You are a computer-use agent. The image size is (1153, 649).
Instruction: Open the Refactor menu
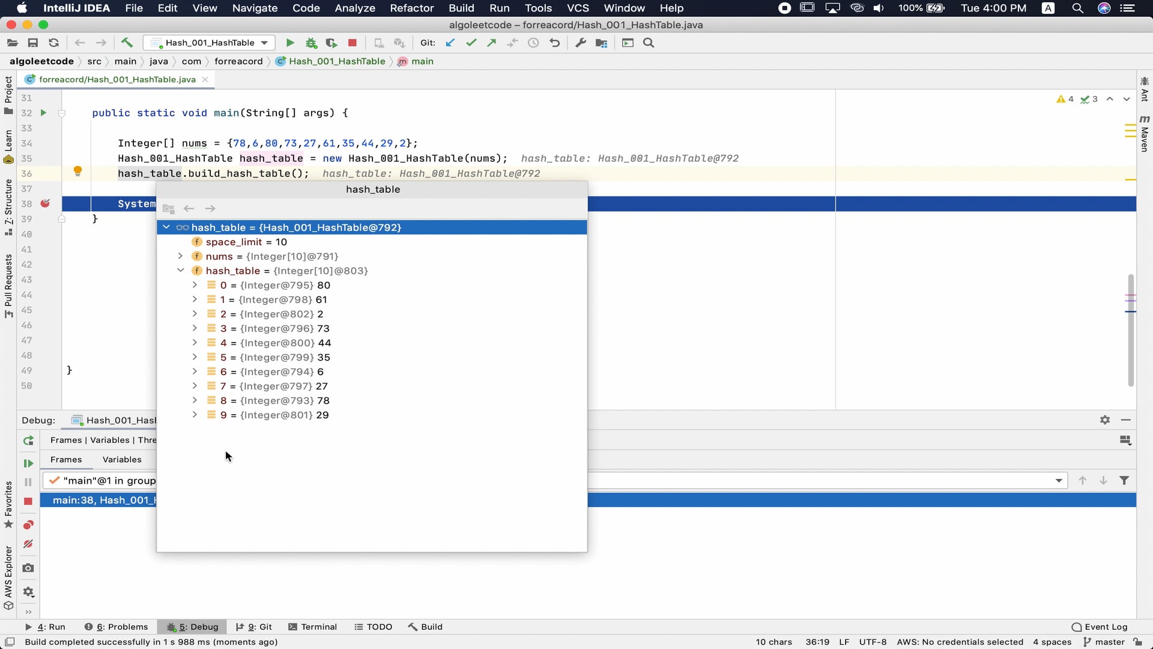click(x=412, y=8)
